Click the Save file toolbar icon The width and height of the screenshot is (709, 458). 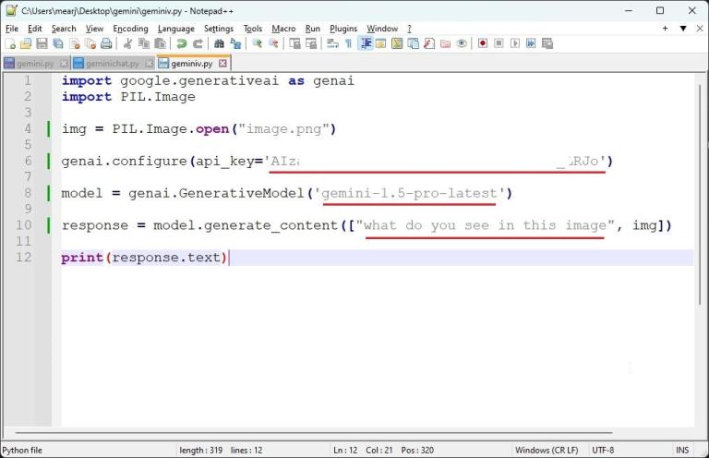tap(42, 43)
